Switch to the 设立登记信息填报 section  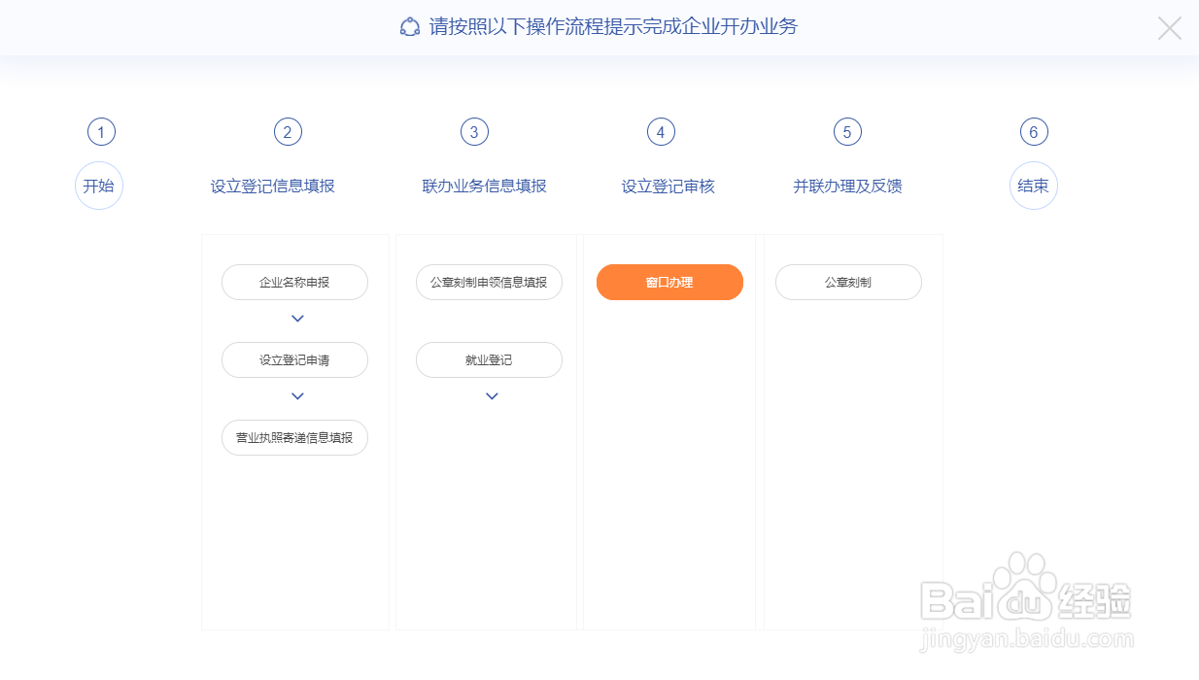(x=271, y=186)
